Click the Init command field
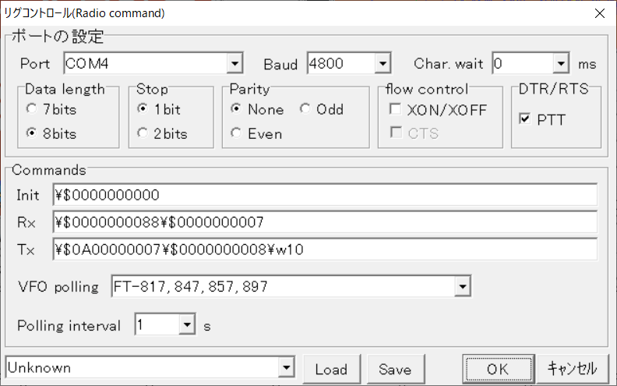 324,195
